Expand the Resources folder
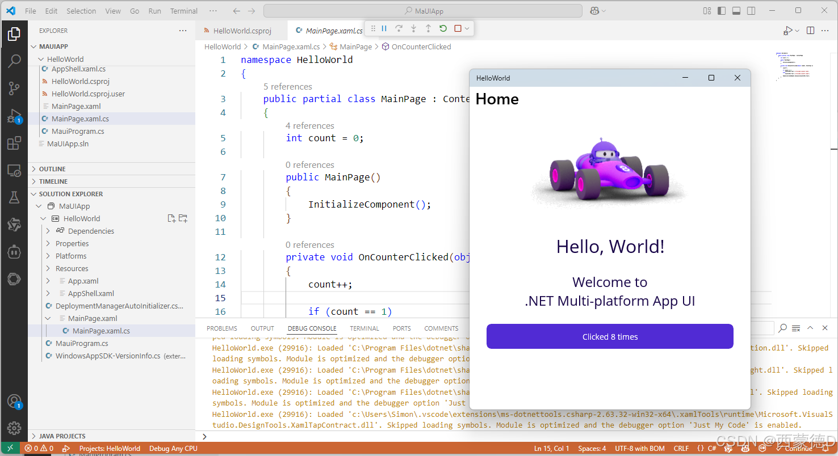This screenshot has height=456, width=838. (48, 268)
